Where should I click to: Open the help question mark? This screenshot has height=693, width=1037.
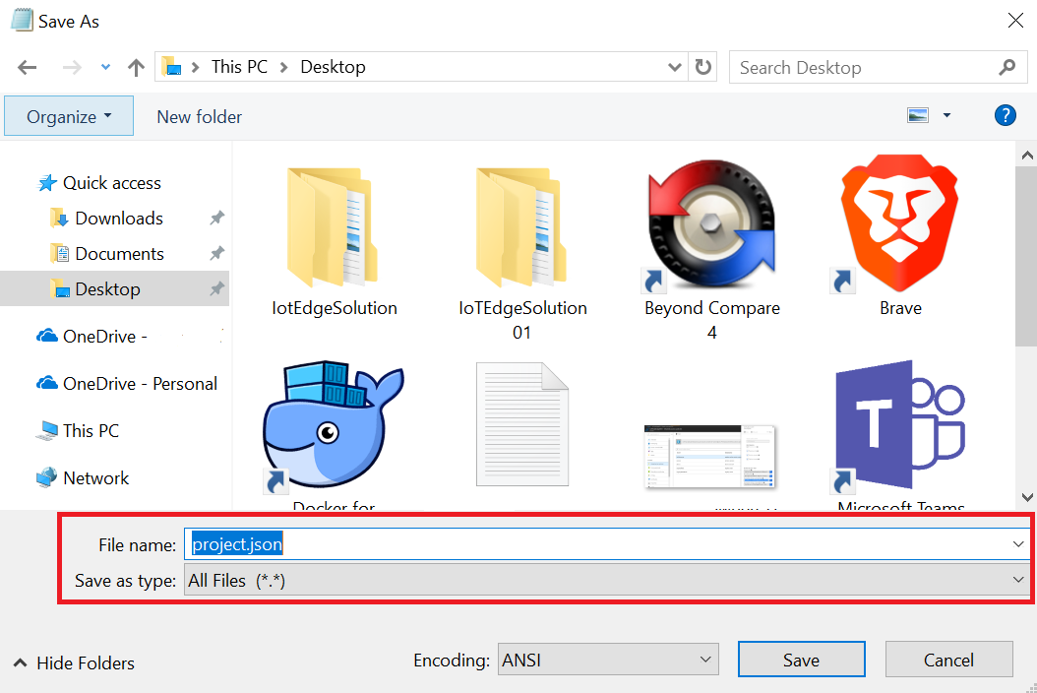coord(1006,115)
